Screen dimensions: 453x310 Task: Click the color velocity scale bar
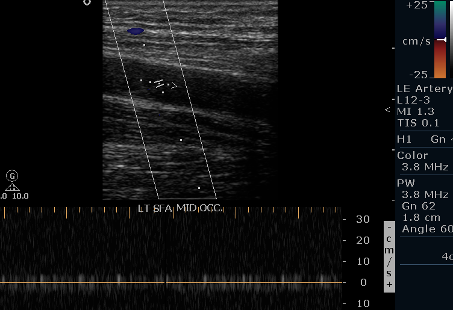click(x=440, y=39)
